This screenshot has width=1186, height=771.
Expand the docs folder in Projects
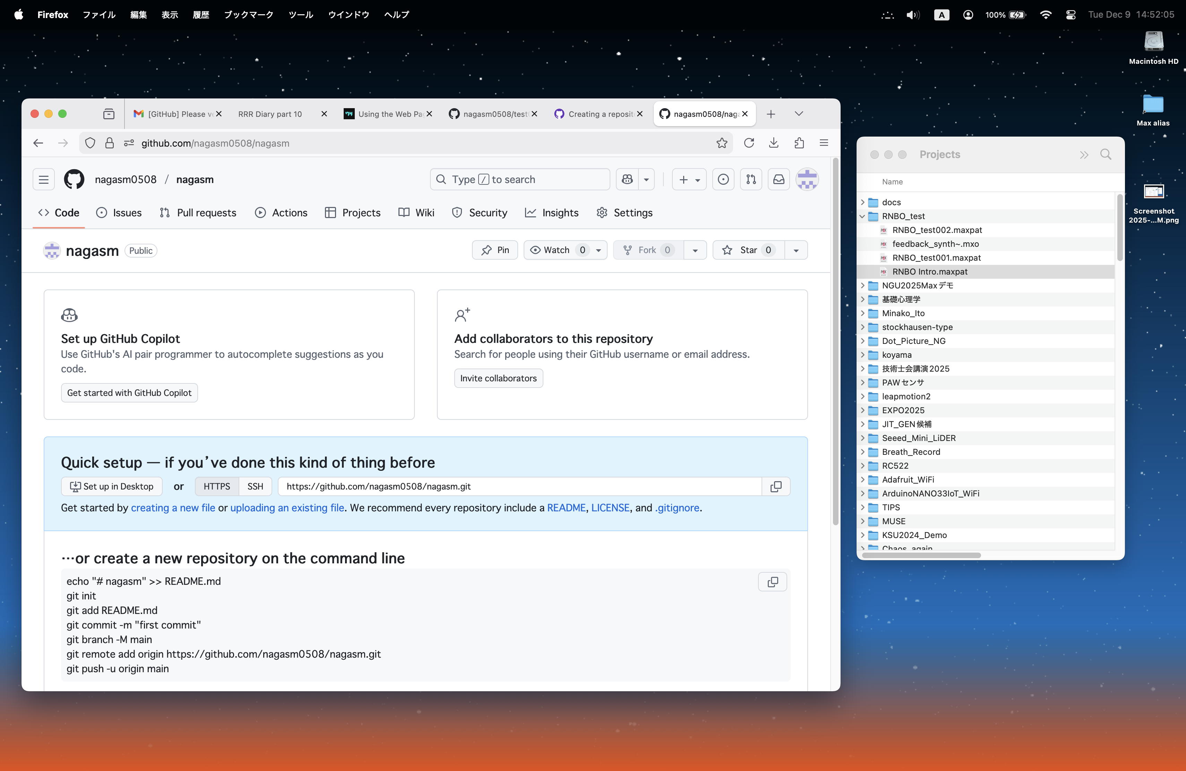(862, 202)
